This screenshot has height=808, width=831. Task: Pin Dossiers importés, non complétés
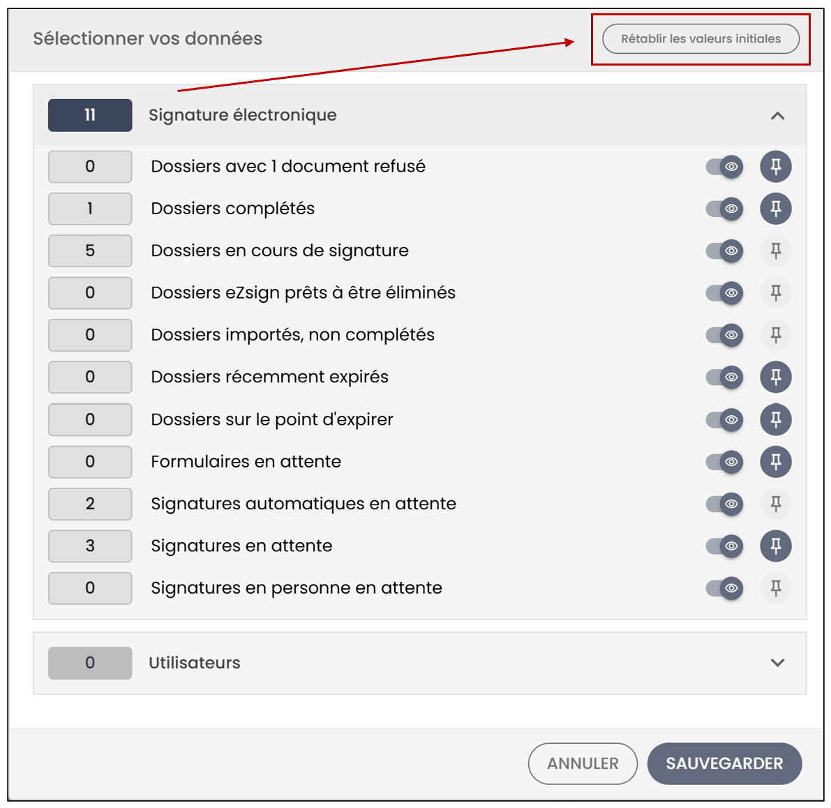tap(775, 335)
